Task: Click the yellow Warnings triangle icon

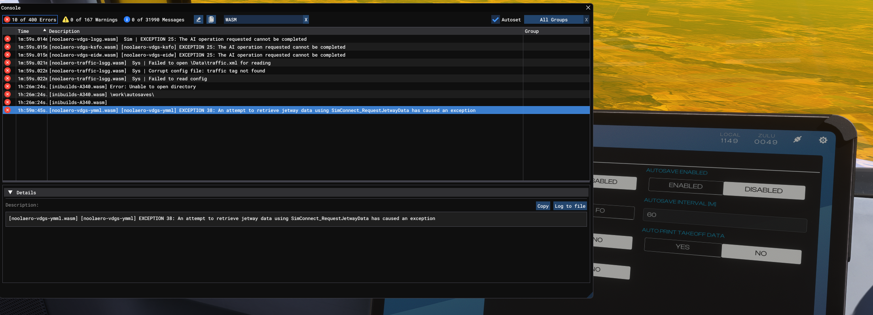Action: [66, 19]
